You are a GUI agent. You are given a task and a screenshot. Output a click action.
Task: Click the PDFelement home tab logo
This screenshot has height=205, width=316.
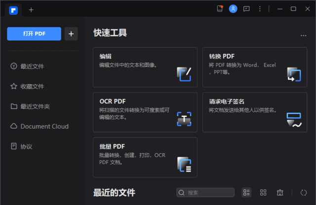point(13,10)
